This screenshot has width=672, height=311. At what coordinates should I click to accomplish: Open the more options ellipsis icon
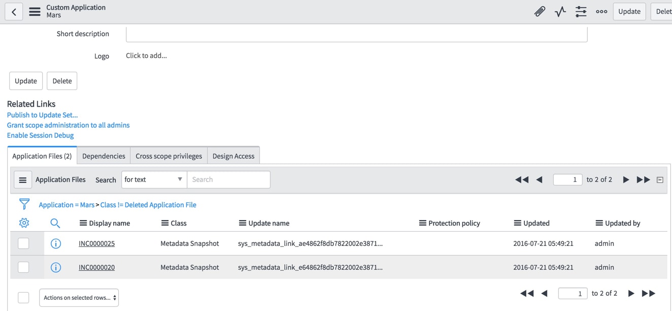(x=601, y=12)
